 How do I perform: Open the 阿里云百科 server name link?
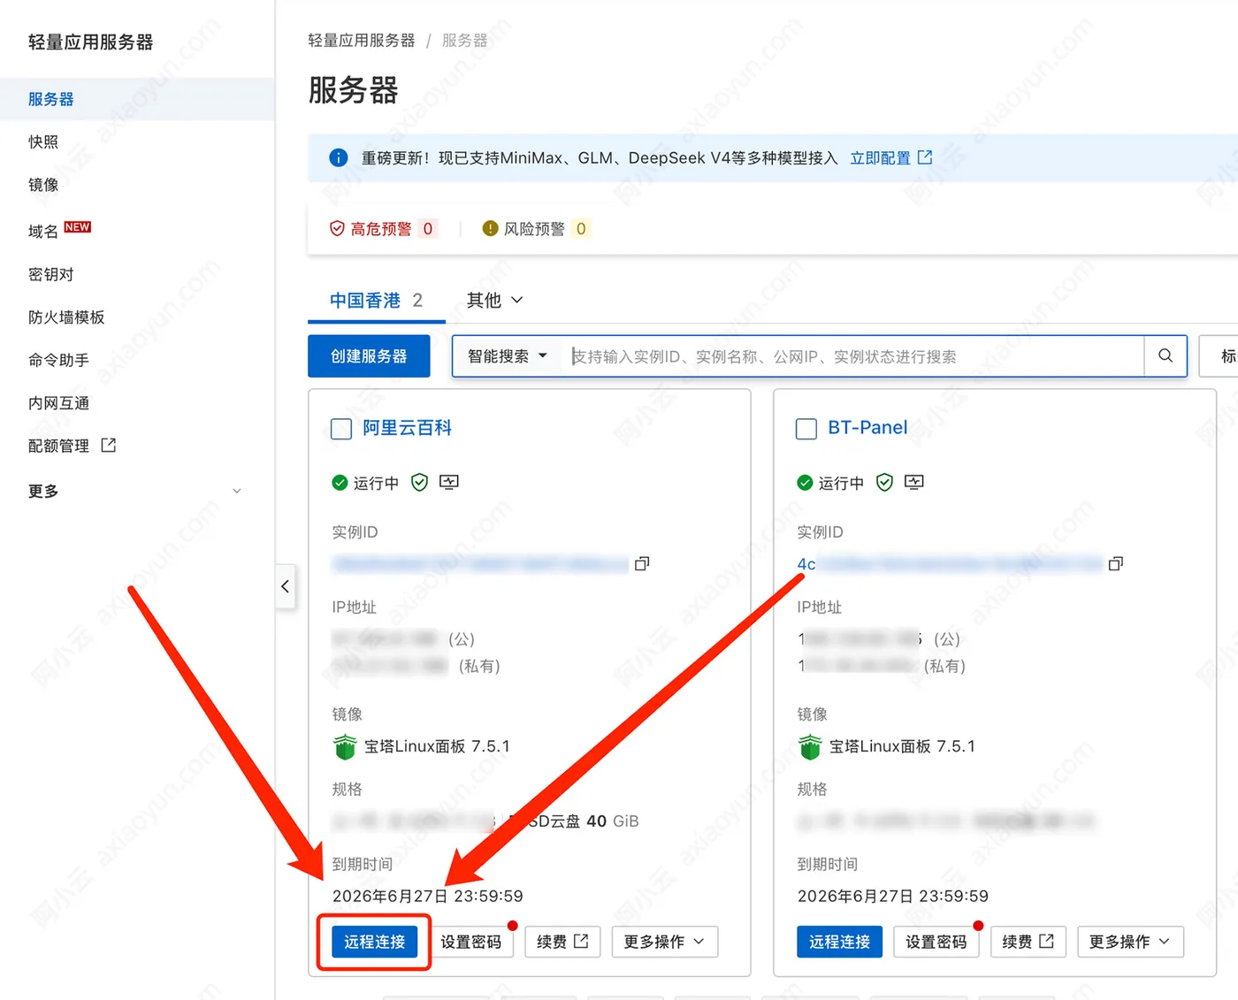point(407,428)
